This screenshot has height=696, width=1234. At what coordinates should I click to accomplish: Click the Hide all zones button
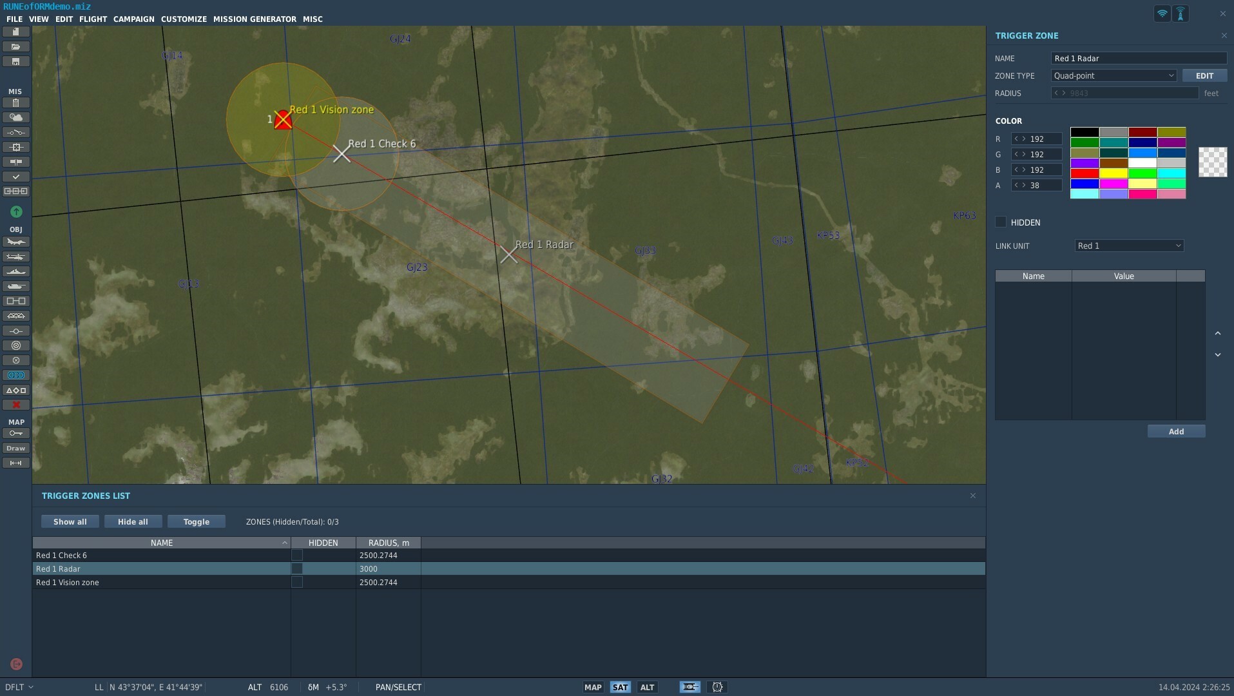[133, 521]
